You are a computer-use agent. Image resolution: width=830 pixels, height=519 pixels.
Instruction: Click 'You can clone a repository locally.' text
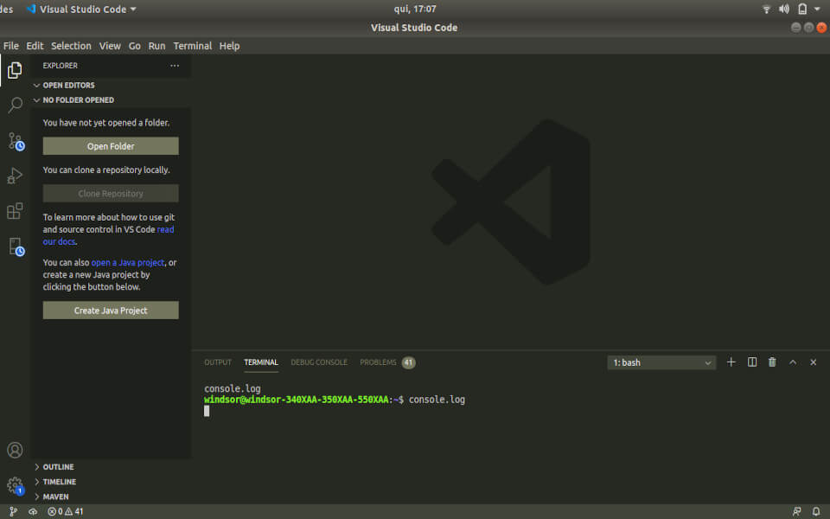106,170
